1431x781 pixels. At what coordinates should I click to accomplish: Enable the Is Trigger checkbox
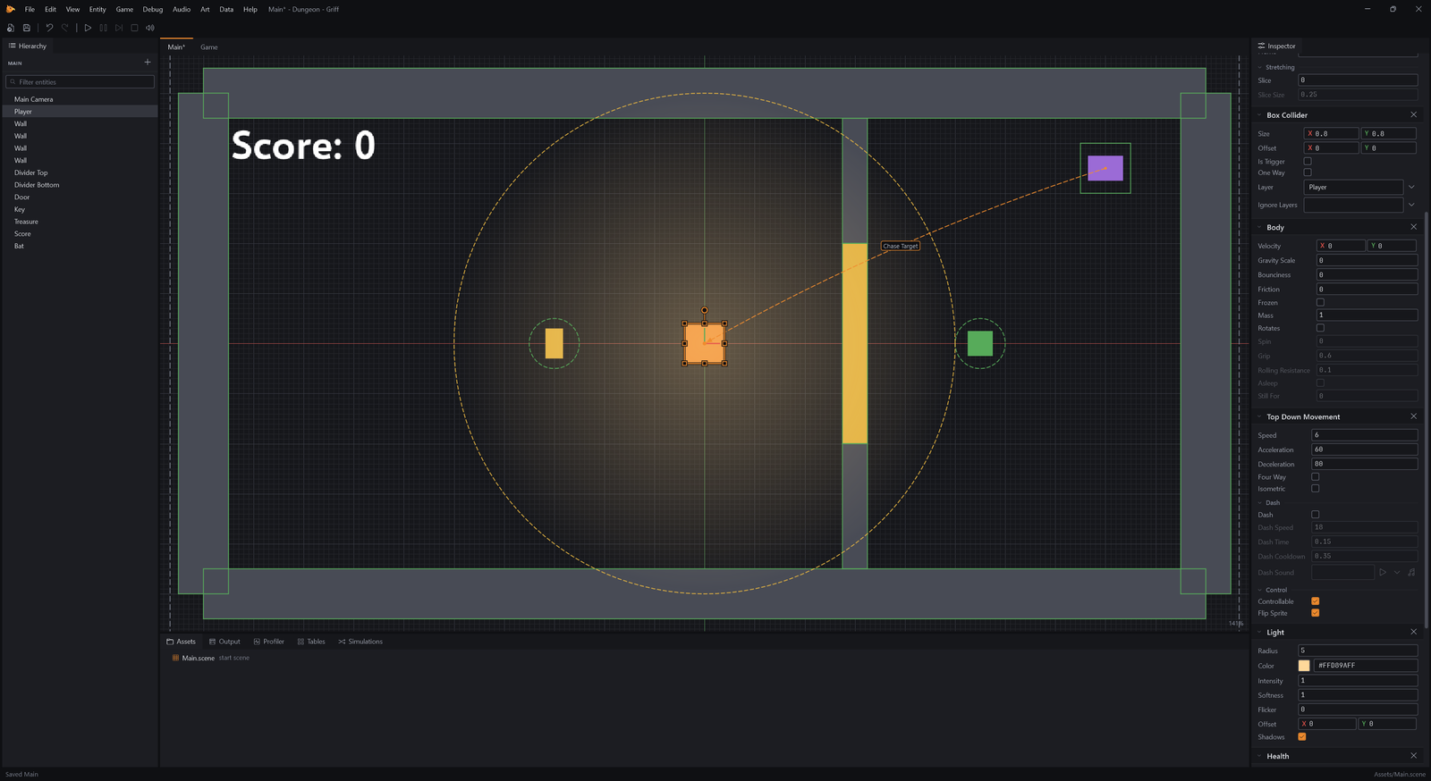pos(1308,162)
